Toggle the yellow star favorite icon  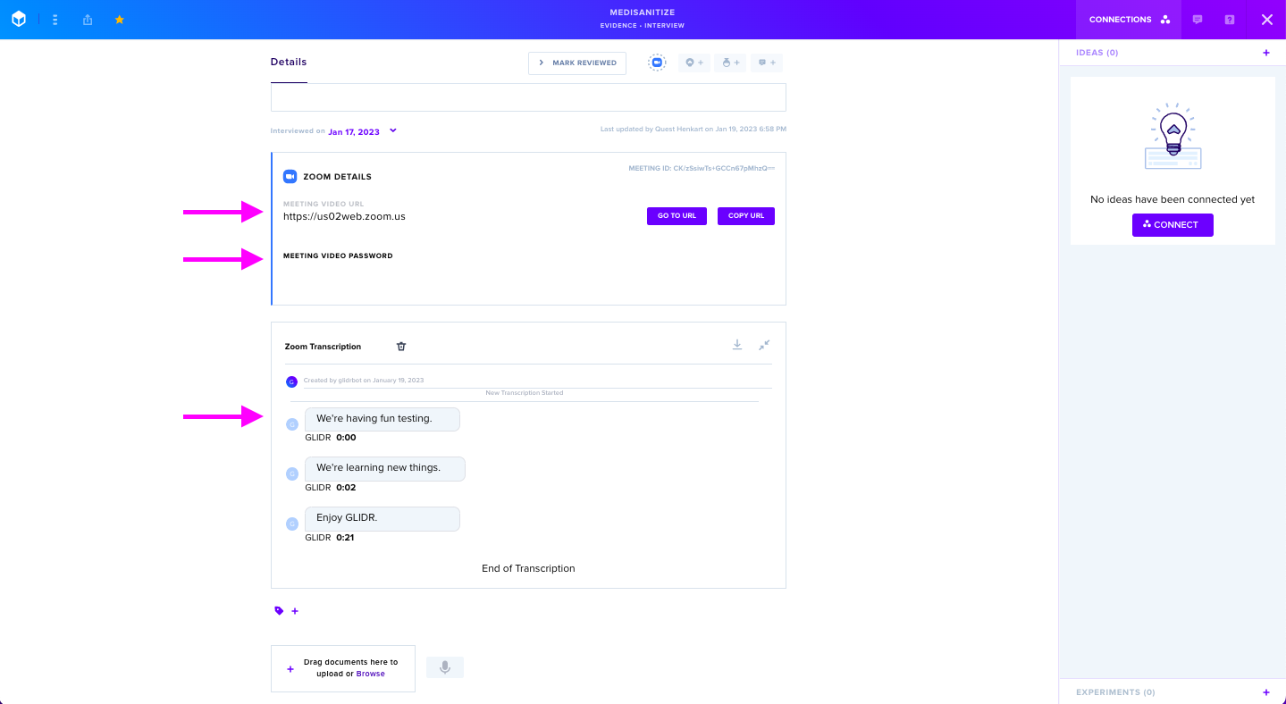pos(120,19)
